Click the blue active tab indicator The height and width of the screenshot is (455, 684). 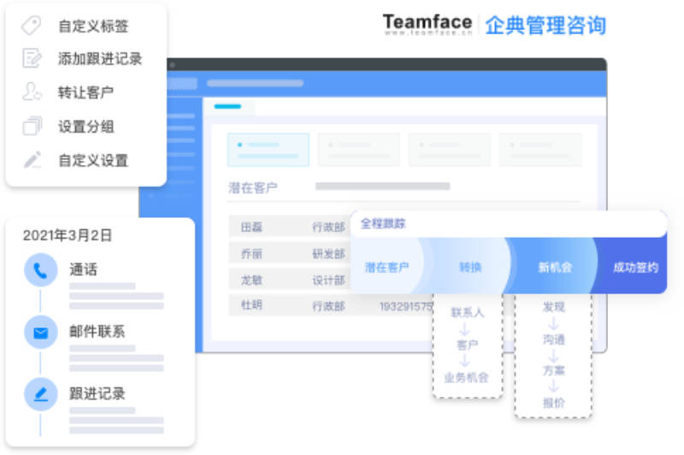pos(227,106)
